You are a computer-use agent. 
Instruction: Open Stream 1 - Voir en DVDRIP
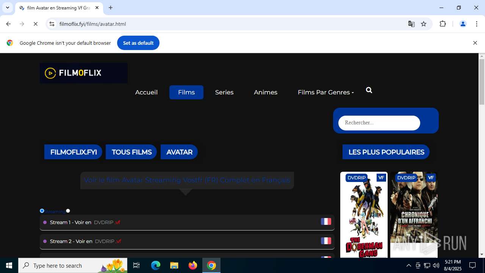click(x=187, y=223)
